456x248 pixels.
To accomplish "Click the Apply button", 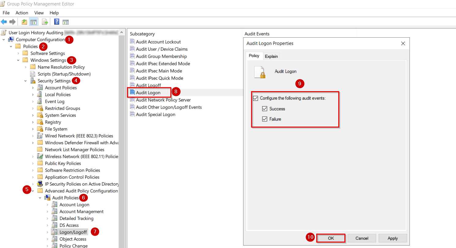I will click(x=393, y=238).
